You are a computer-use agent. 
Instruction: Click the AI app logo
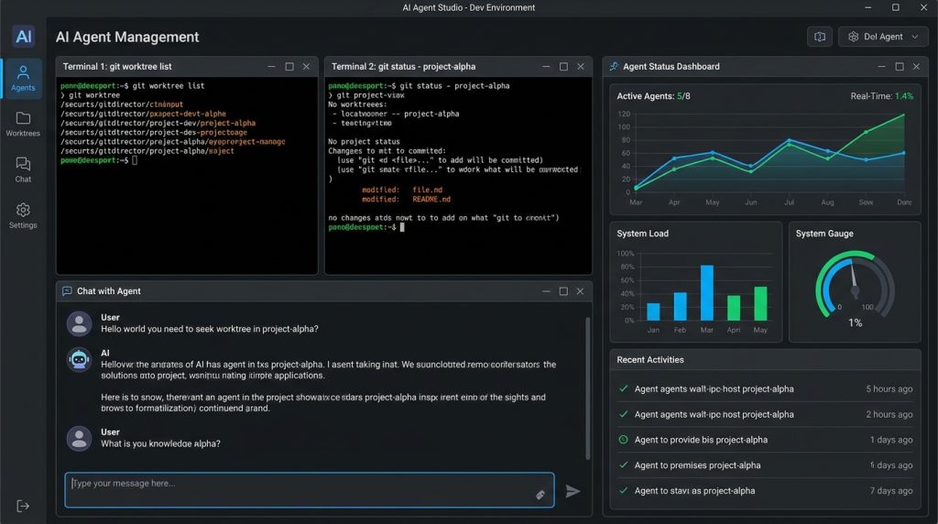coord(23,37)
